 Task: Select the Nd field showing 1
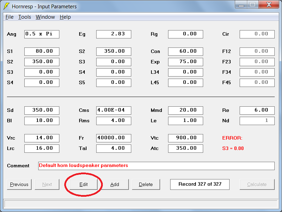(257, 121)
